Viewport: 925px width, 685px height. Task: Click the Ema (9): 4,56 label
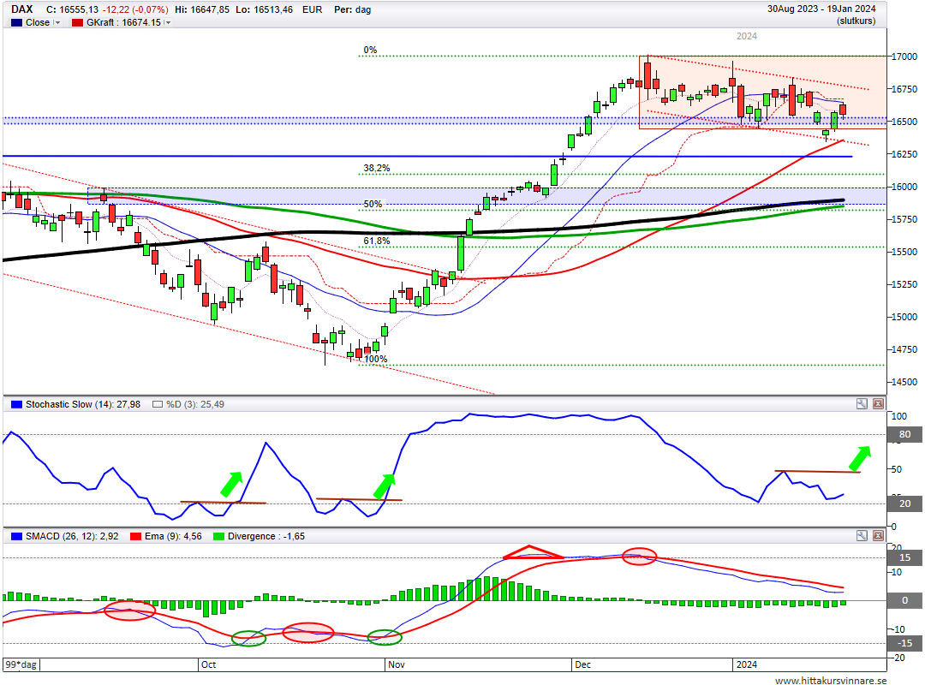[173, 536]
